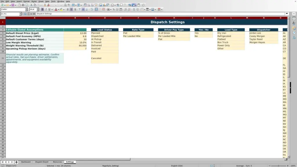This screenshot has width=297, height=167.
Task: Click the Name Box input field
Action: tap(10, 14)
